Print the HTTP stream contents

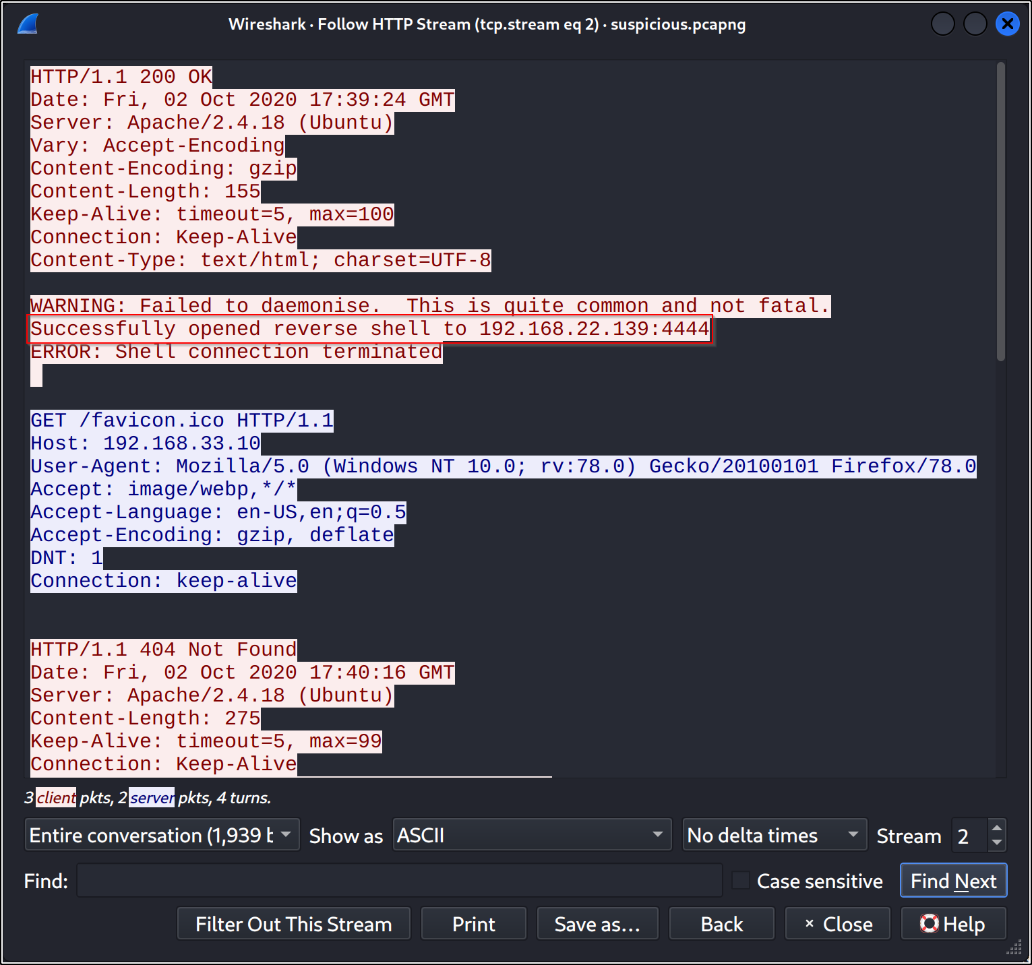[x=473, y=924]
